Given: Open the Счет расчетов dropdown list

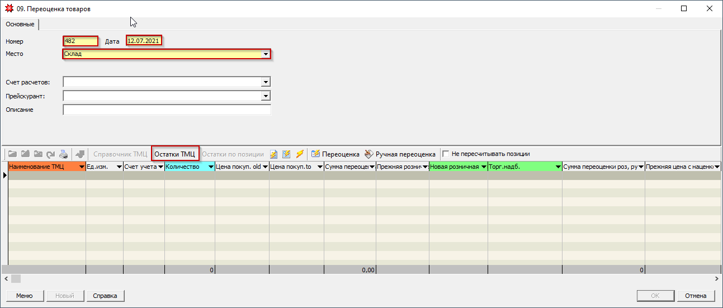Looking at the screenshot, I should click(266, 82).
